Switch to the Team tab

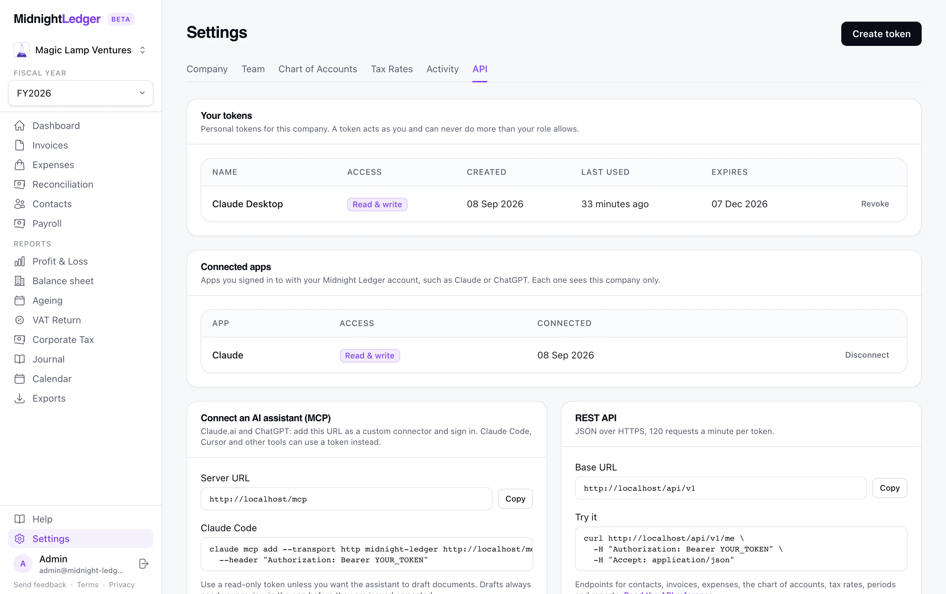pyautogui.click(x=253, y=69)
